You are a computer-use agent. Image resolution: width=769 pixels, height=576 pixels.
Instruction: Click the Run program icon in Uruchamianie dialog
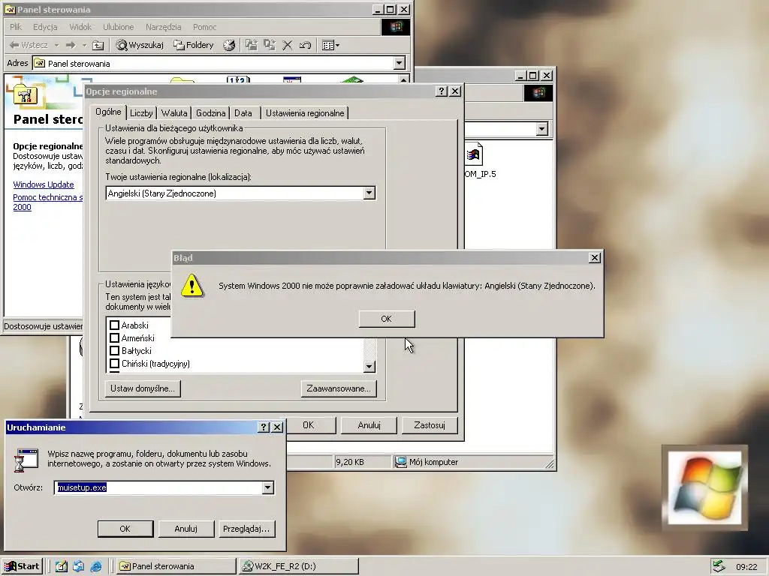click(x=26, y=460)
